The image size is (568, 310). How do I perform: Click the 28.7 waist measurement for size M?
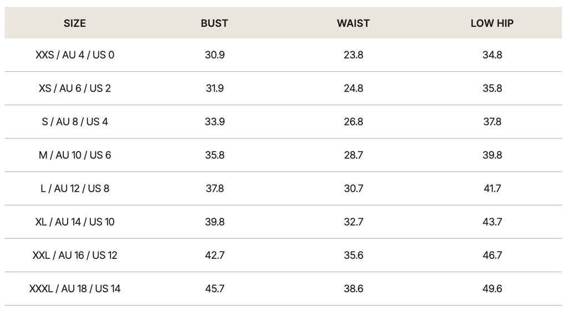353,155
